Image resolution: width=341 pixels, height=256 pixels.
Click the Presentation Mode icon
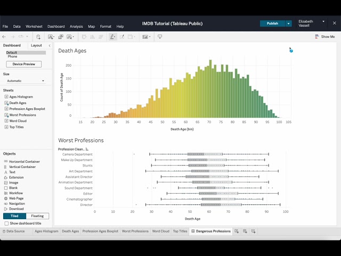tap(160, 37)
